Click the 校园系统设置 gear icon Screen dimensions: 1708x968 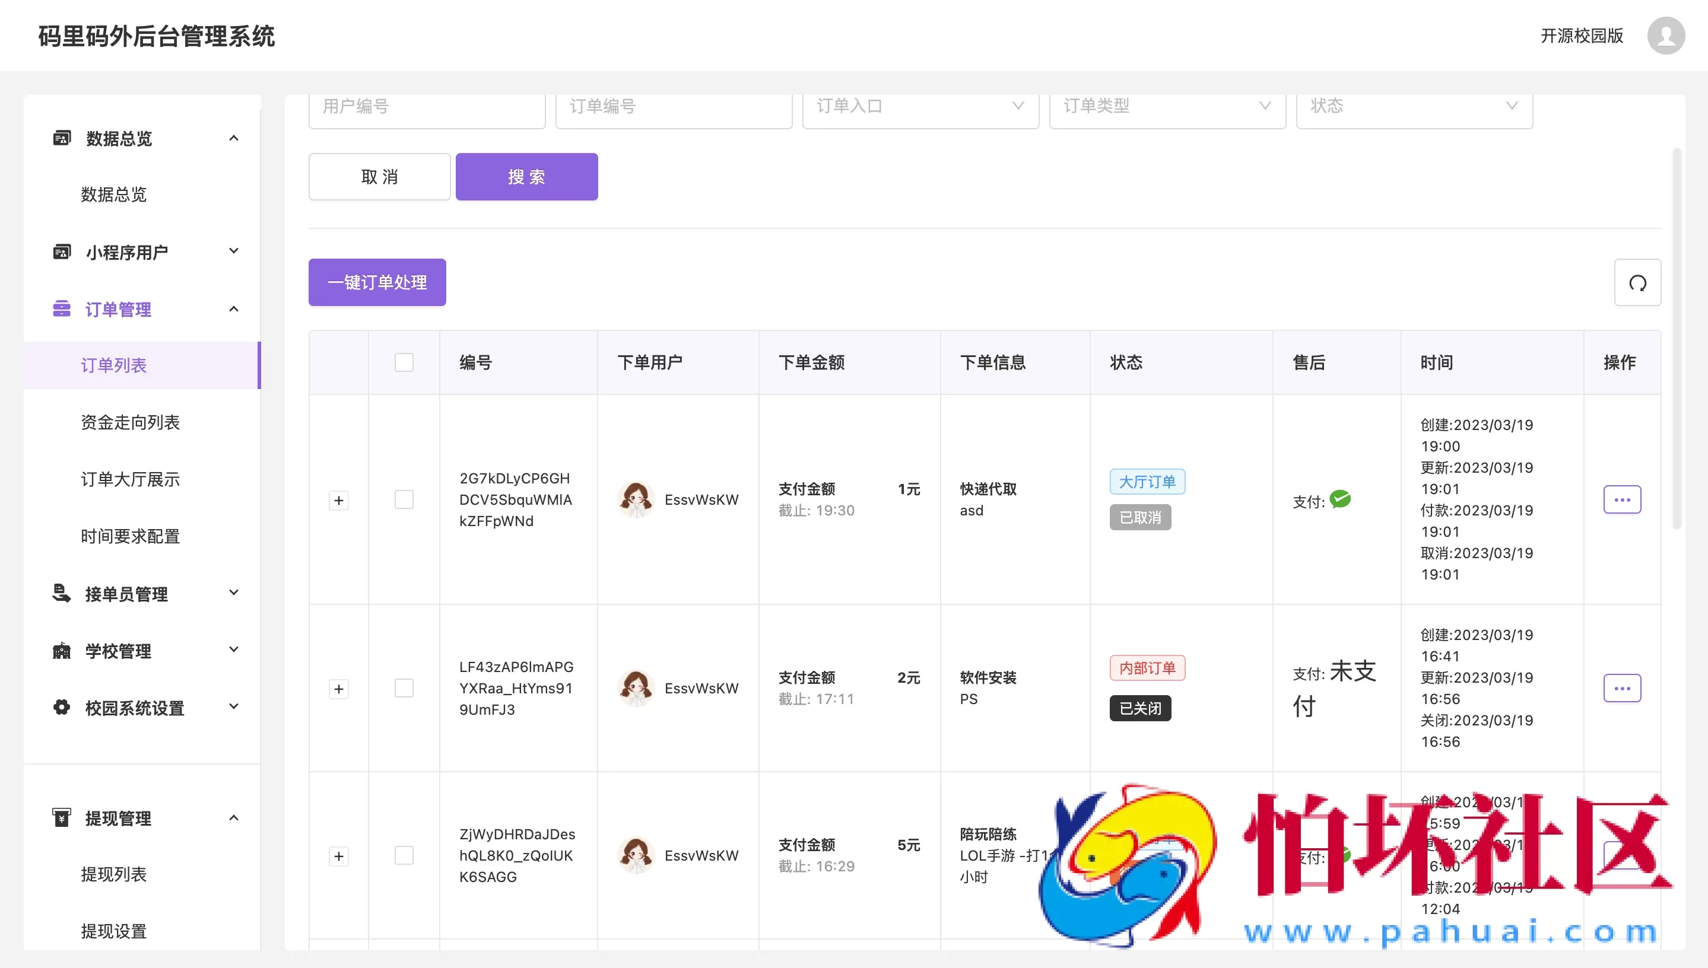click(x=62, y=708)
